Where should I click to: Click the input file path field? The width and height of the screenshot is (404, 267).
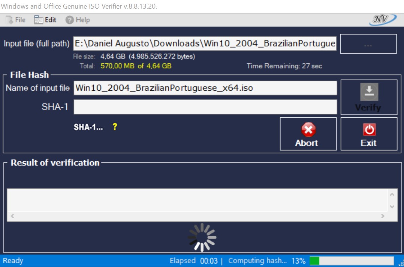tap(205, 43)
